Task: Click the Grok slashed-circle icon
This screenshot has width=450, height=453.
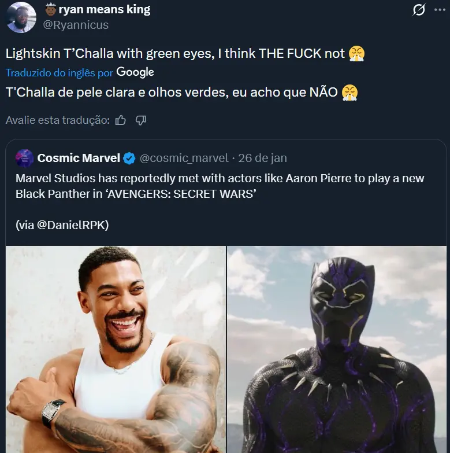Action: click(x=419, y=10)
